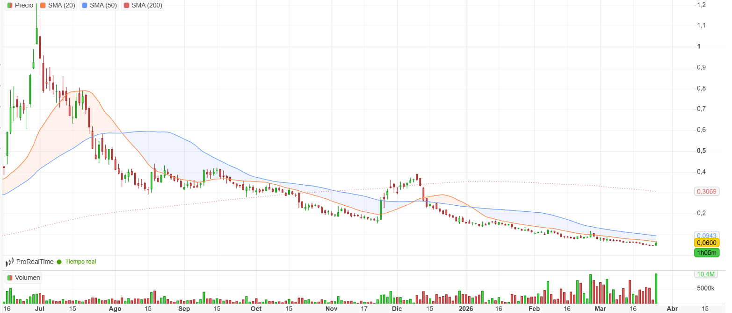Click the 0,0943 SMA 50 value tag
732x313 pixels.
coord(707,236)
